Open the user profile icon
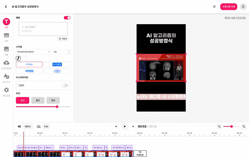The height and width of the screenshot is (157, 249). click(x=243, y=7)
